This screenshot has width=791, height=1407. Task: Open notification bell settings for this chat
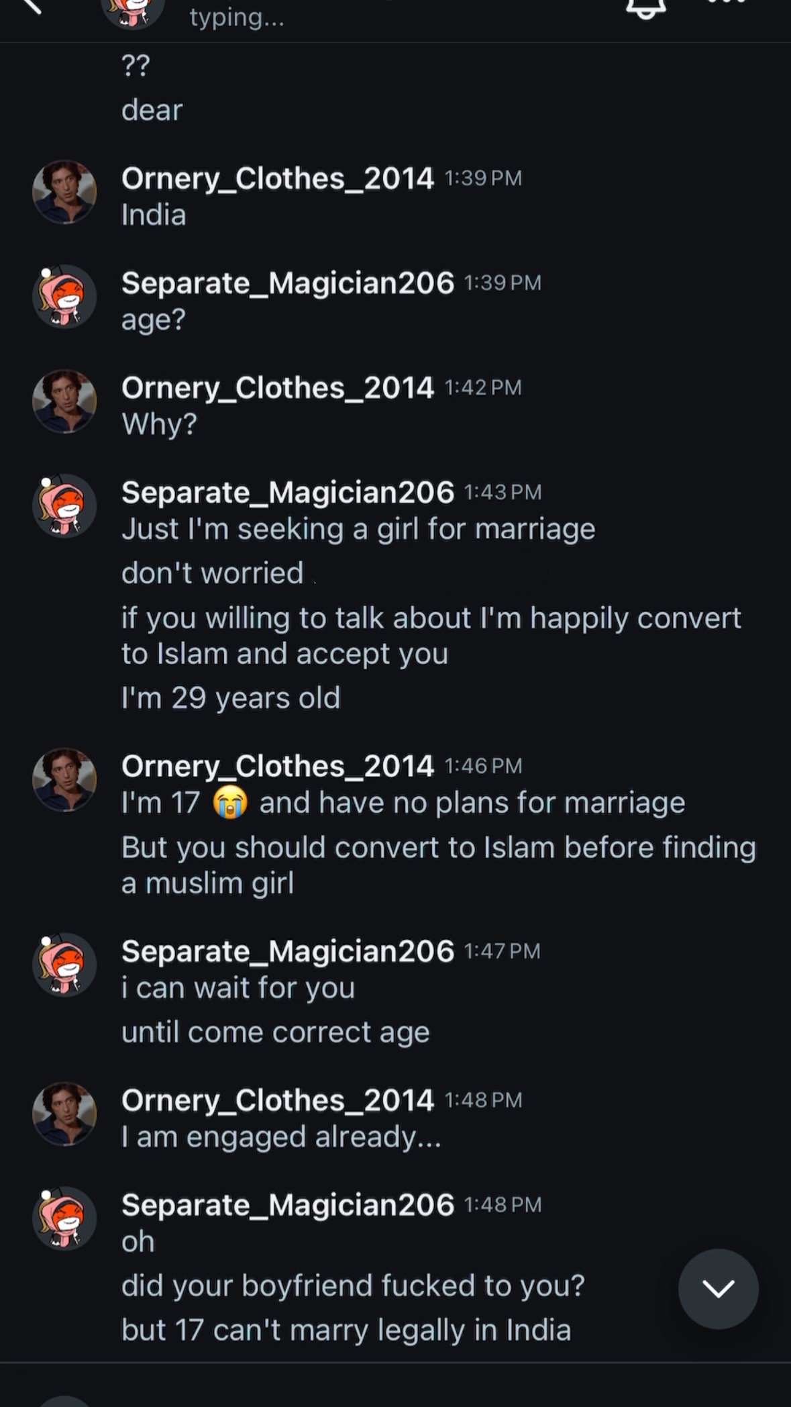coord(645,7)
